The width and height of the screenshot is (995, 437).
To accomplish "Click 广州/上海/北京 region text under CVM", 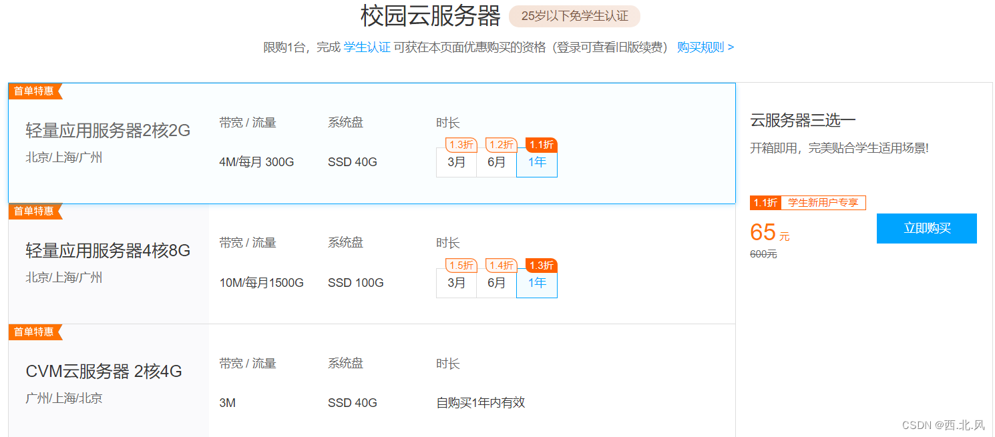I will tap(64, 398).
